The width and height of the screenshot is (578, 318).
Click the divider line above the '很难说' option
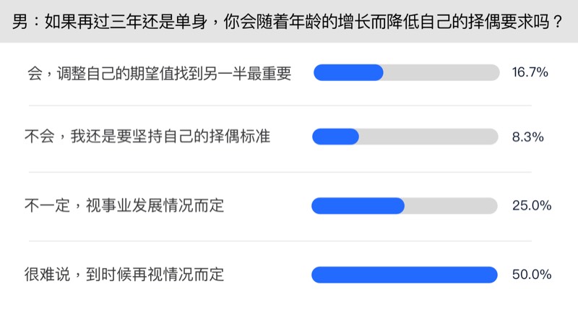[x=289, y=241]
